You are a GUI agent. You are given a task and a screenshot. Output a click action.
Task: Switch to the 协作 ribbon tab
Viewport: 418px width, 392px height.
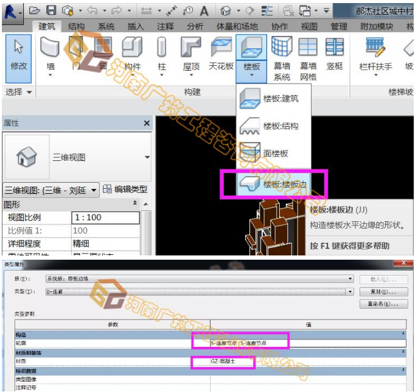coord(279,26)
